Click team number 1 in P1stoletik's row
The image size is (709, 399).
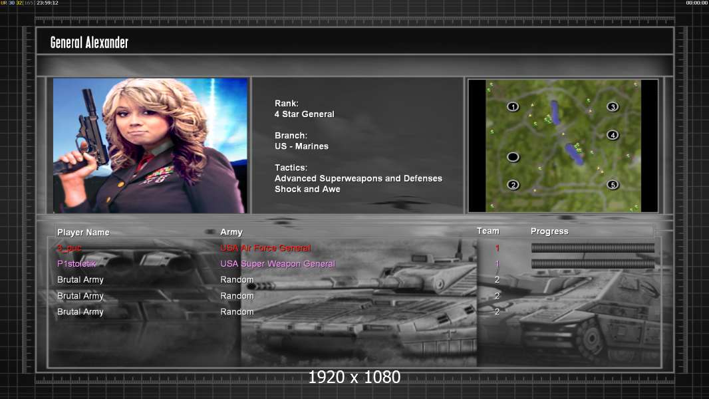tap(497, 264)
